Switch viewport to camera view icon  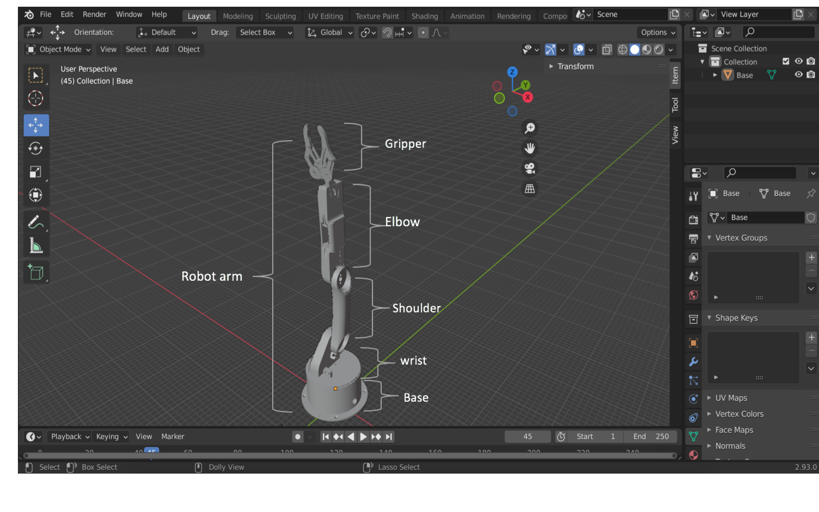click(x=530, y=169)
